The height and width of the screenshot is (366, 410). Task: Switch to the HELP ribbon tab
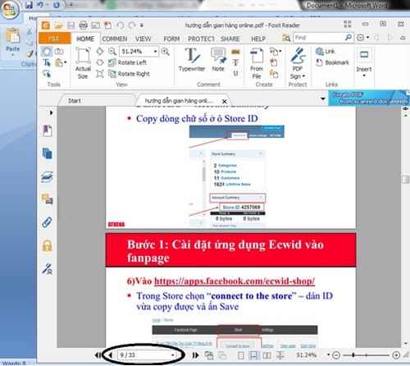[258, 39]
